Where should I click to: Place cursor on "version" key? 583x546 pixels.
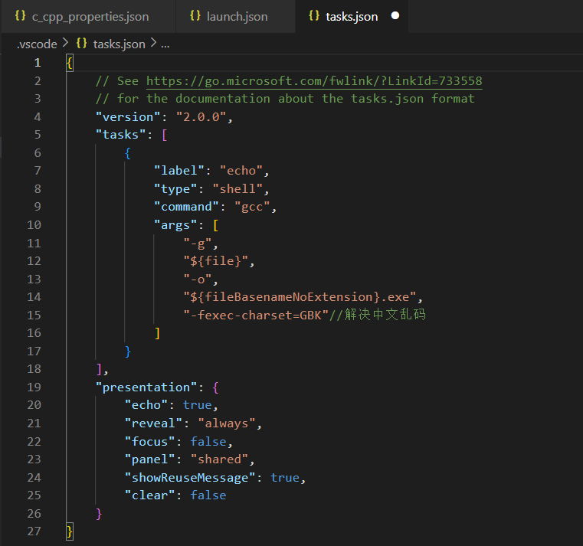128,117
